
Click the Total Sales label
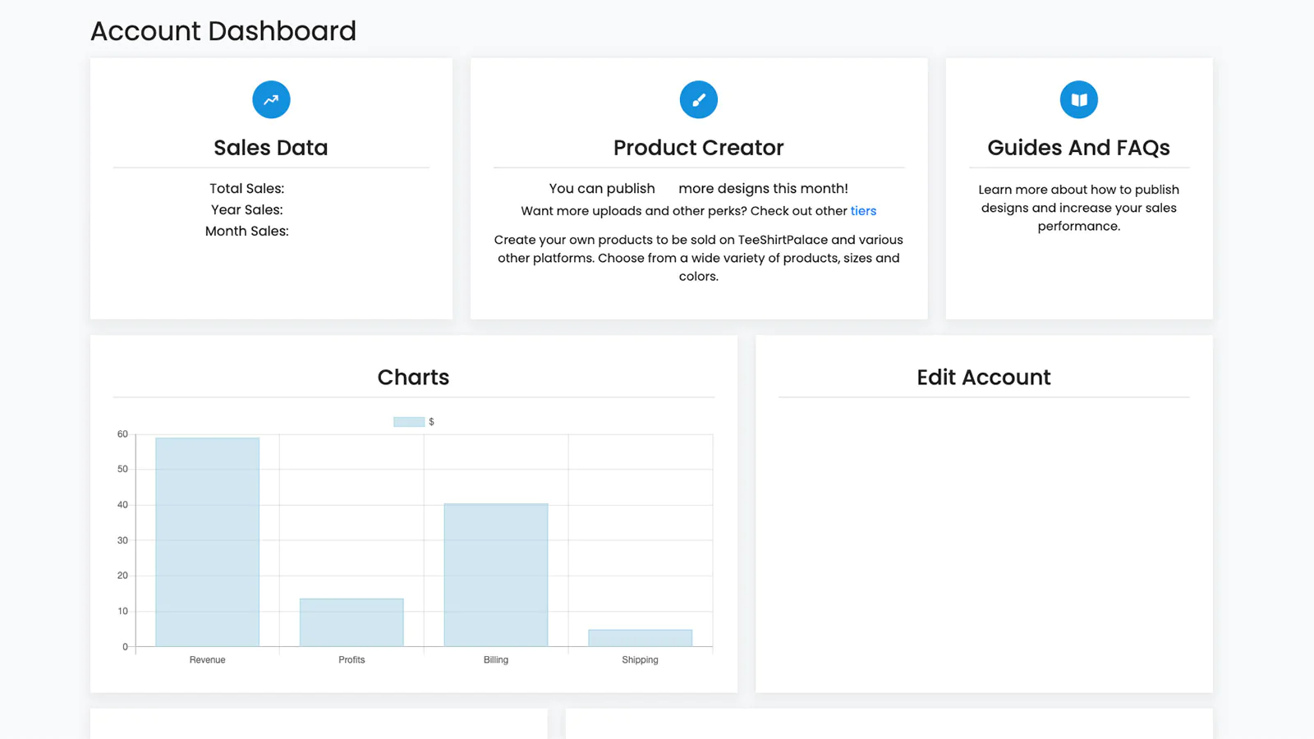[x=246, y=188]
